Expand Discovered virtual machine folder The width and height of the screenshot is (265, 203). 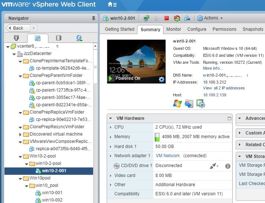click(20, 134)
